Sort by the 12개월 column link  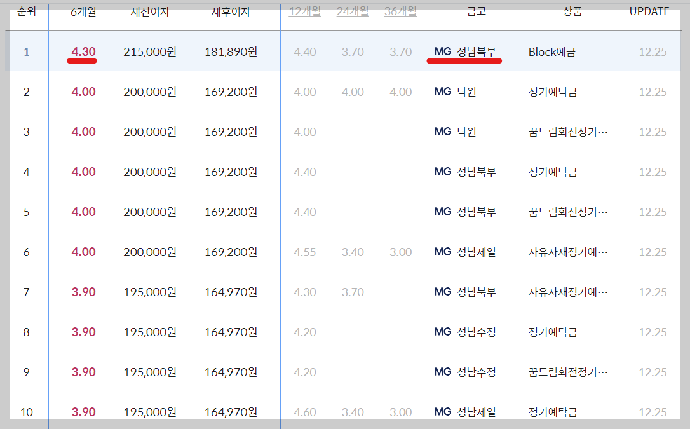click(x=304, y=11)
